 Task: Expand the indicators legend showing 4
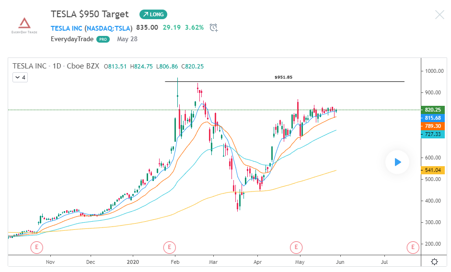(x=21, y=77)
